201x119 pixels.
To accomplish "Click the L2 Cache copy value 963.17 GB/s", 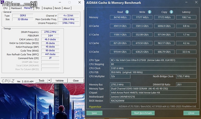I will (x=164, y=43).
